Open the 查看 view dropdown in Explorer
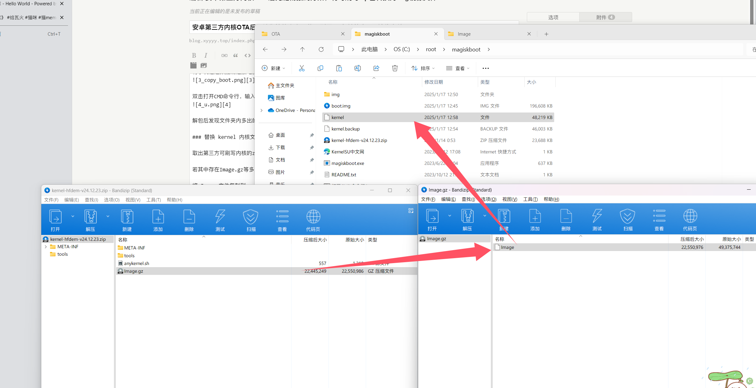The width and height of the screenshot is (756, 388). (x=458, y=68)
